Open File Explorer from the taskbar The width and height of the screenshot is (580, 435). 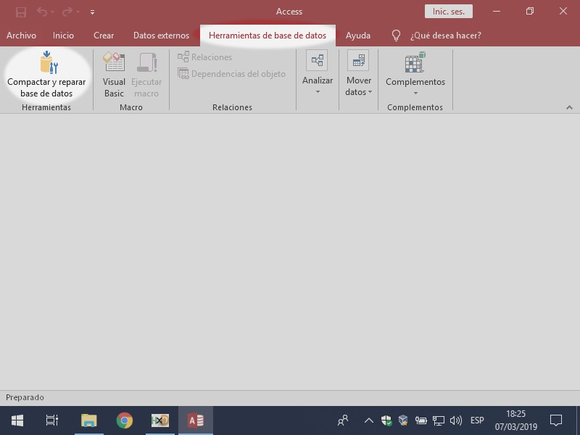tap(88, 420)
